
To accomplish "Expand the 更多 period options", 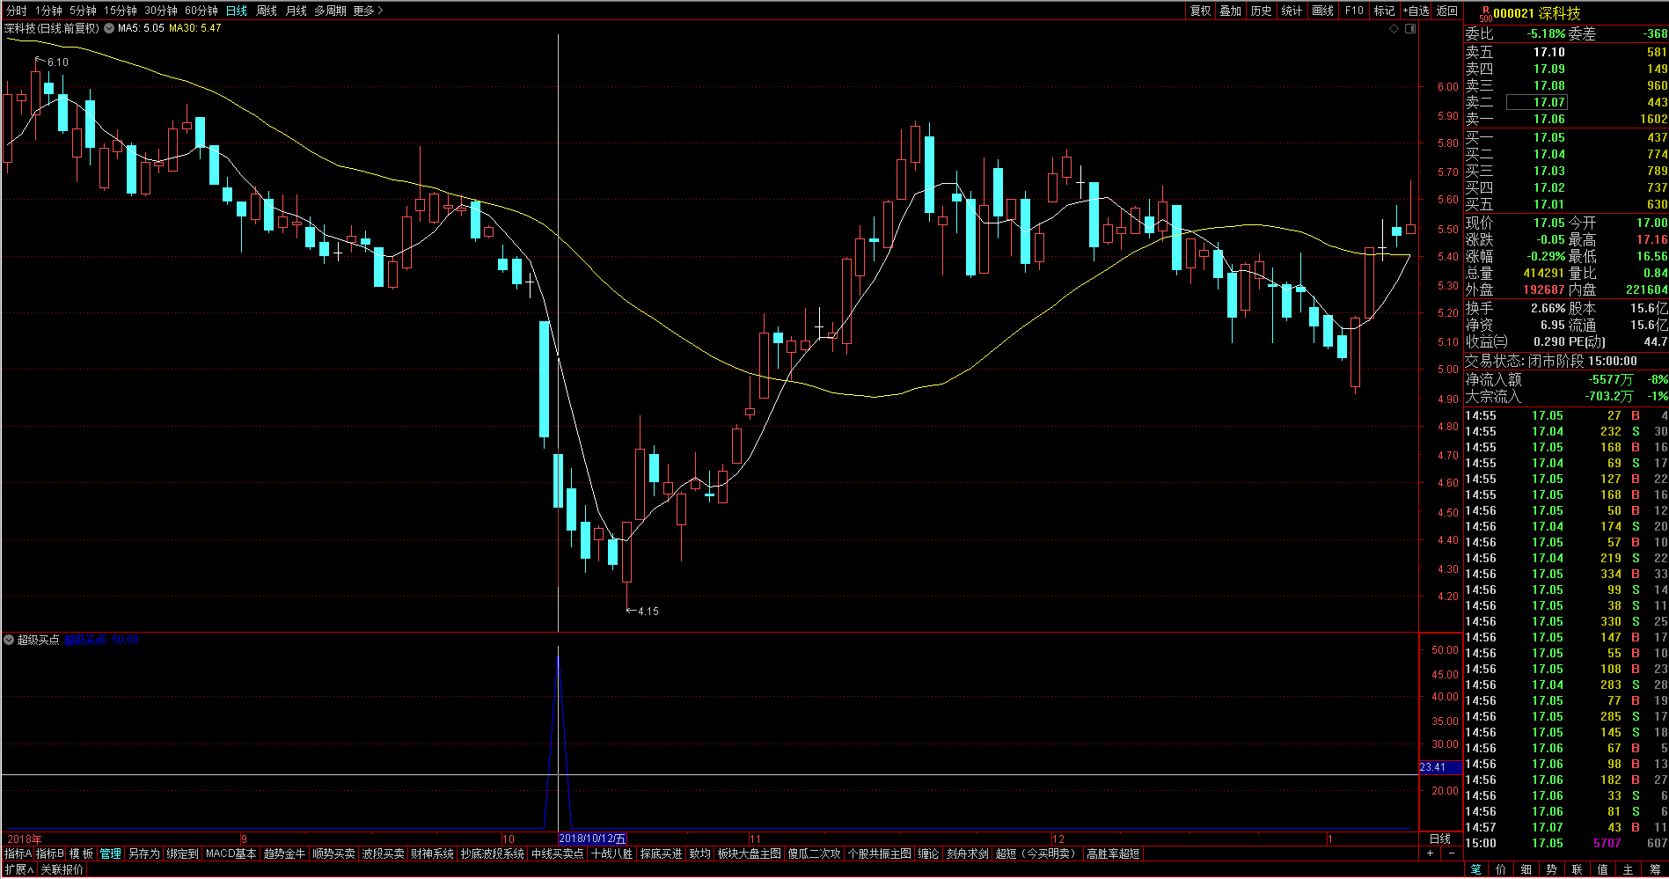I will [x=368, y=11].
